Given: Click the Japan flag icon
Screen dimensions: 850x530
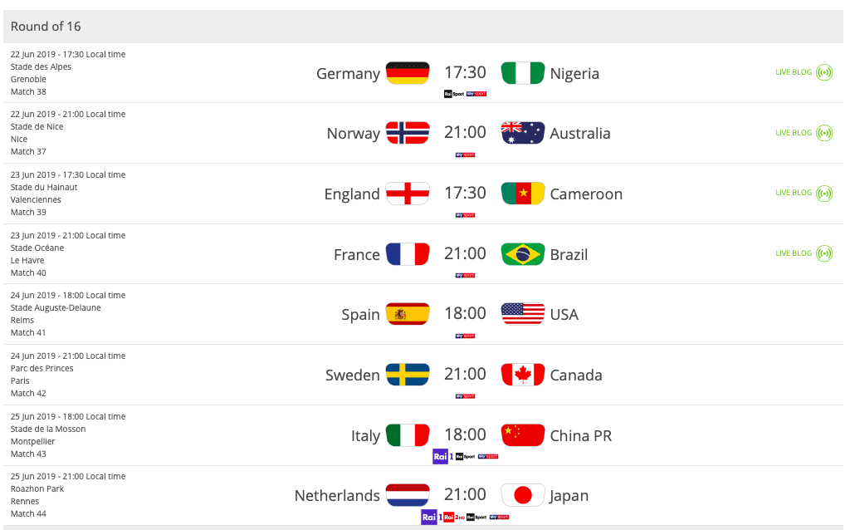Looking at the screenshot, I should click(523, 495).
